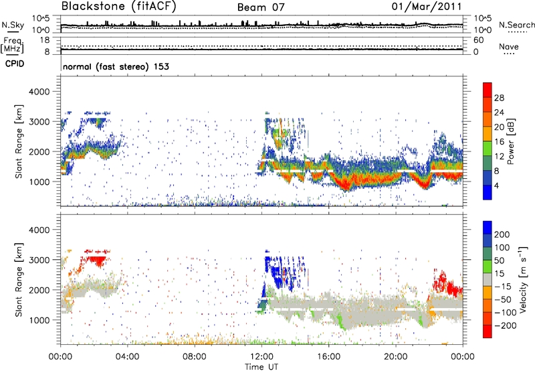This screenshot has height=371, width=535.
Task: Click the 'Blackstone (fitACF)' plot title
Action: click(x=119, y=7)
